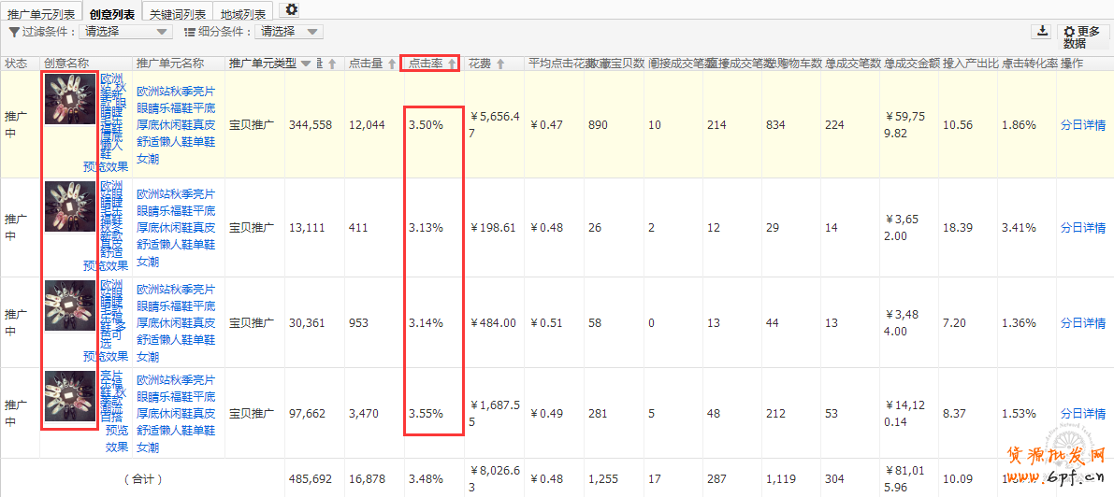Screen dimensions: 1114x497
Task: Open 分日详情 for the first row
Action: tap(1082, 124)
